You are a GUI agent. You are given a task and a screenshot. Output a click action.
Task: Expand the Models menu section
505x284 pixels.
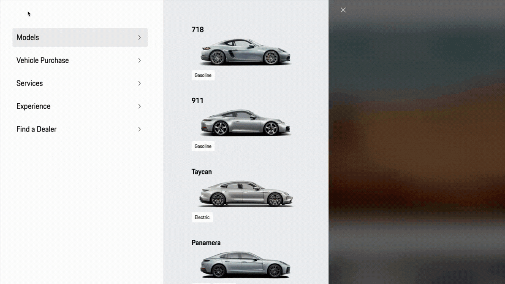click(28, 38)
